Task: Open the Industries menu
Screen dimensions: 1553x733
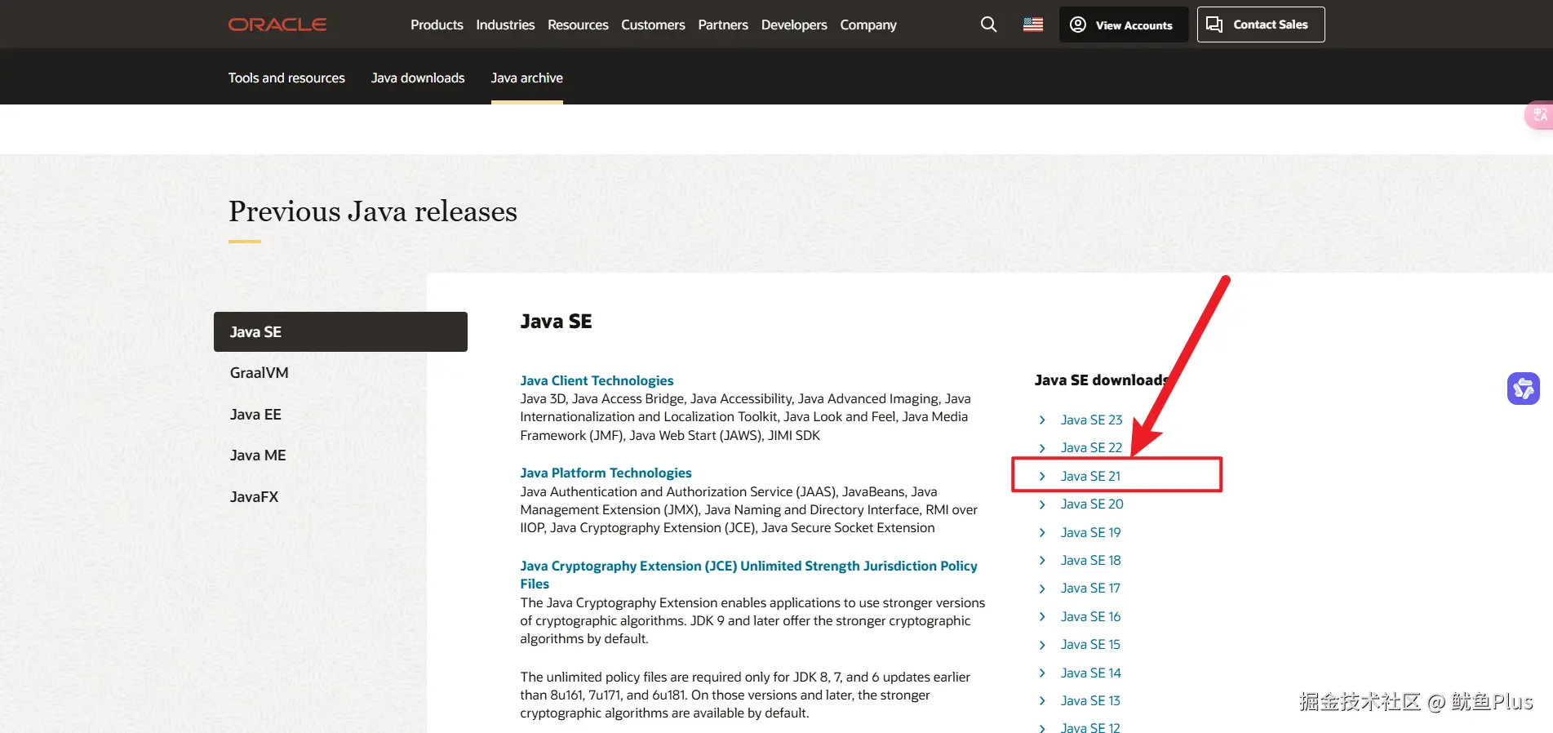Action: pos(505,24)
